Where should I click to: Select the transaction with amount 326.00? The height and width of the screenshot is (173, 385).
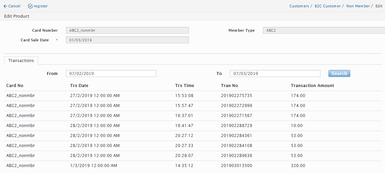coord(298,166)
